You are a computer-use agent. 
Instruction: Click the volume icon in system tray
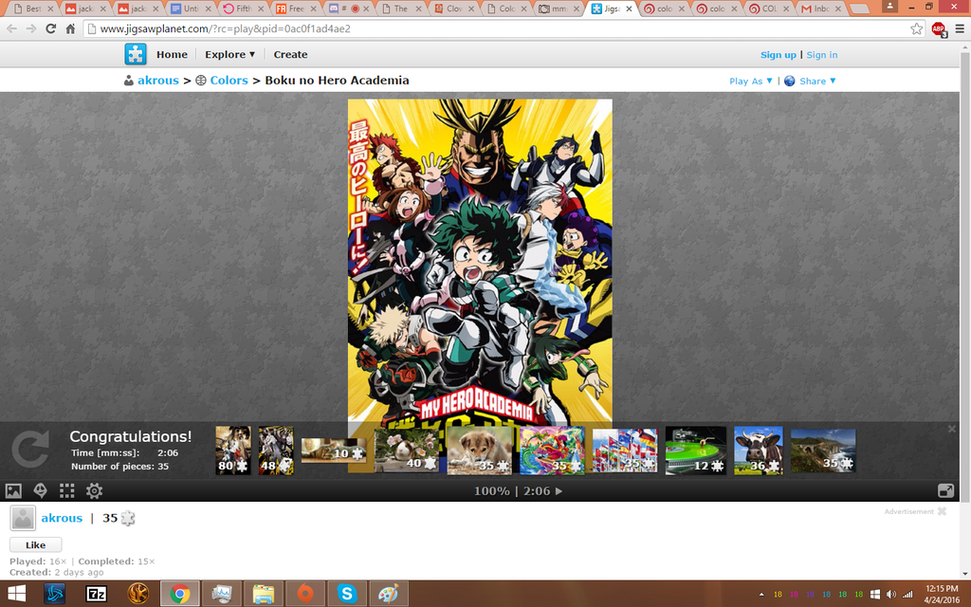coord(891,594)
